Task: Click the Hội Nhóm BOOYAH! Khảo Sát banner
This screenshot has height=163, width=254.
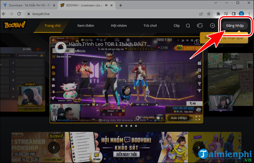Action: tap(126, 147)
